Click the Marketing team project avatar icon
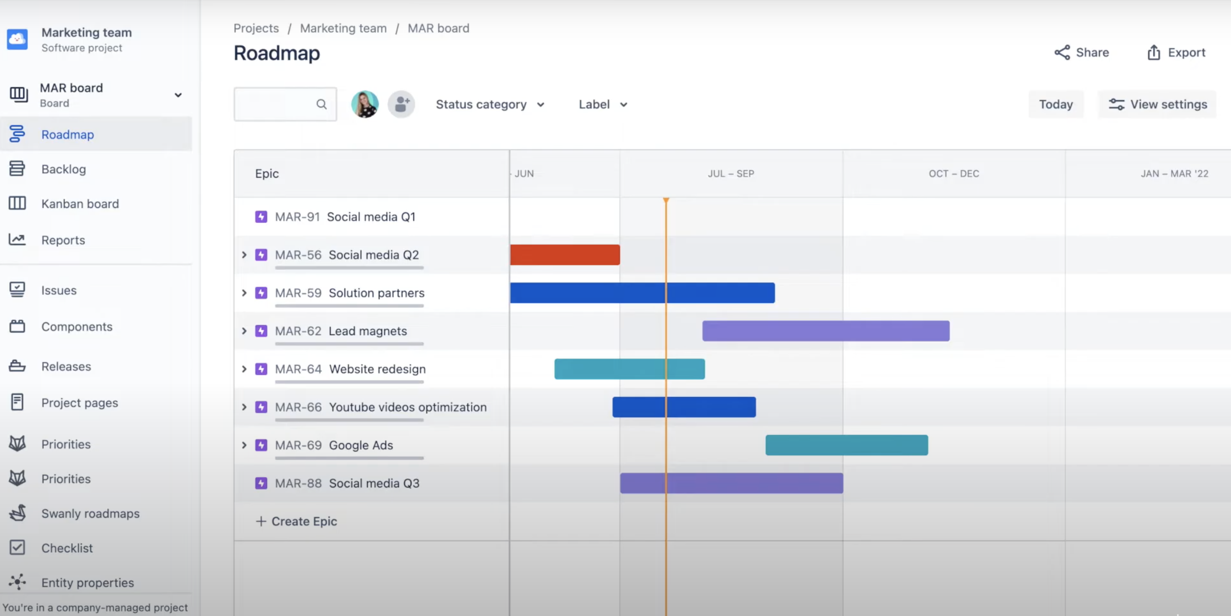 (x=17, y=39)
